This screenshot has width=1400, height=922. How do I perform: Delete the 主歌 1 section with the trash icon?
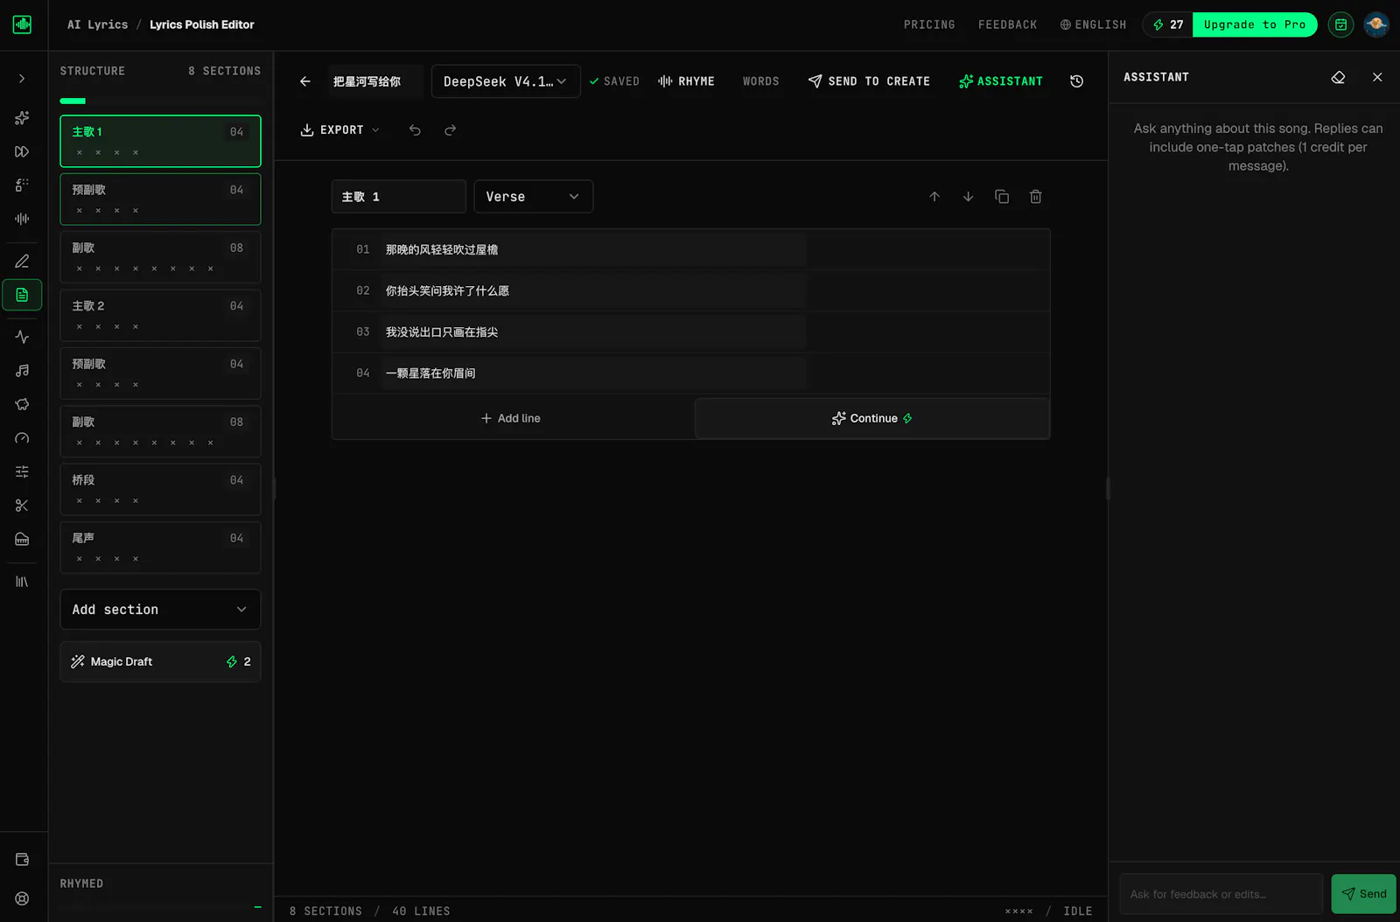point(1035,197)
